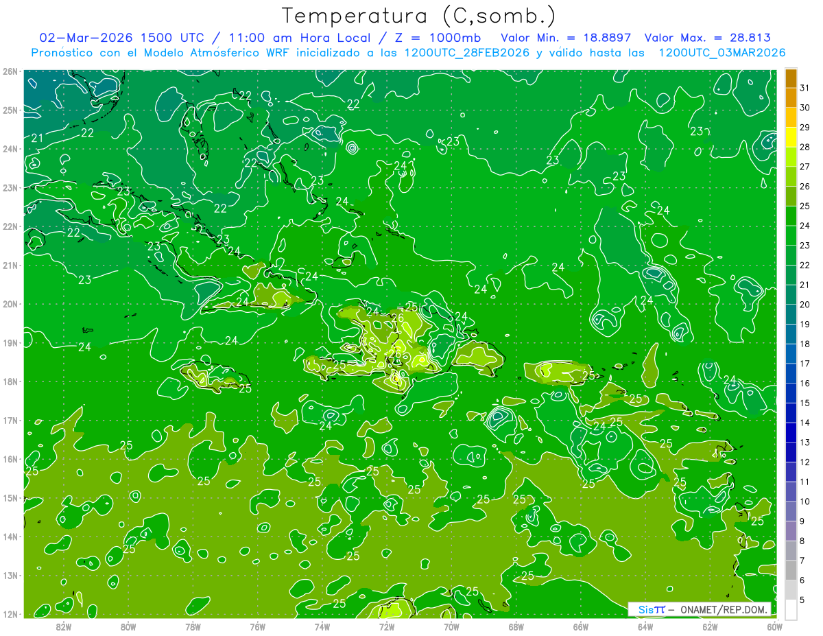
Task: Click the yellow legend swatch between 28 and 29
Action: [x=791, y=137]
